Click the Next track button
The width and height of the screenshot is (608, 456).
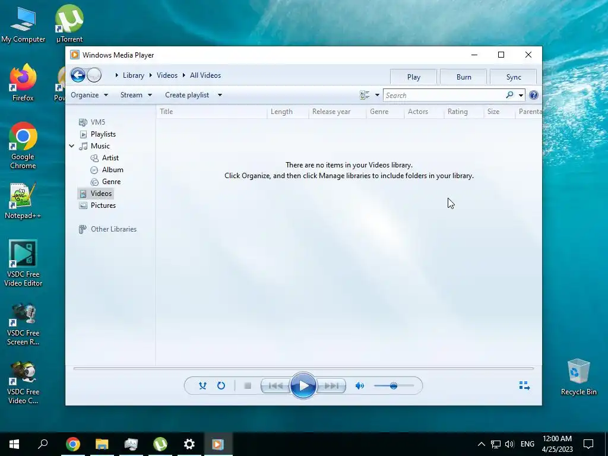point(331,386)
